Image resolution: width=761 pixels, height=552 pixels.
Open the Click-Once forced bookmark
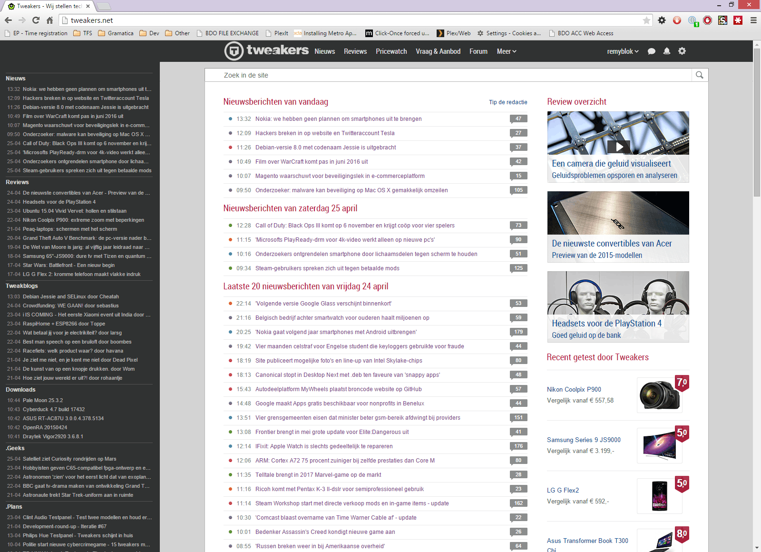click(x=397, y=33)
